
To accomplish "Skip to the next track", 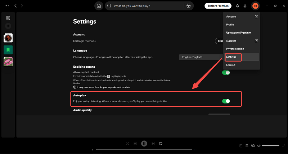I will click(x=153, y=144).
